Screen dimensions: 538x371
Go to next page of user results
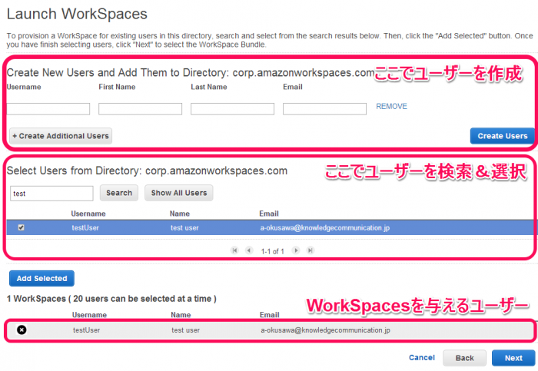[296, 250]
